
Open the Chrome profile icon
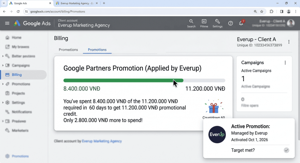pos(289,11)
